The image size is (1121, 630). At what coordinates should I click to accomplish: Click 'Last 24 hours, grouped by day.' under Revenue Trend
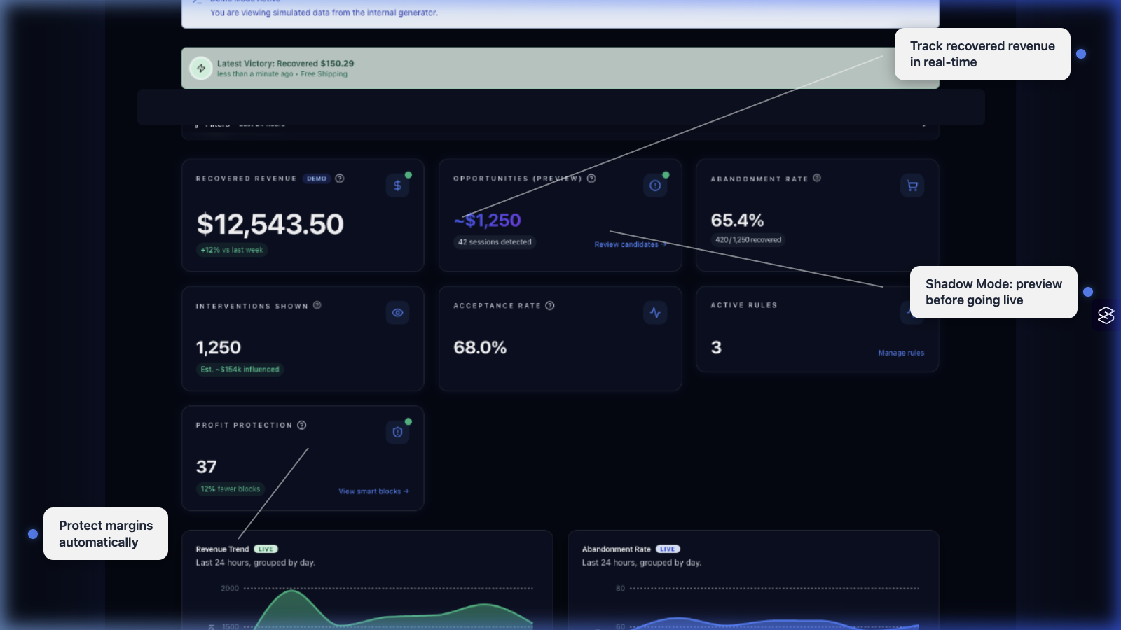tap(256, 563)
